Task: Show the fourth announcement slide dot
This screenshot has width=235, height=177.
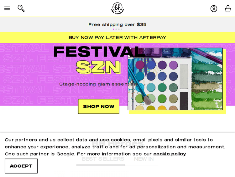Action: pos(122,29)
